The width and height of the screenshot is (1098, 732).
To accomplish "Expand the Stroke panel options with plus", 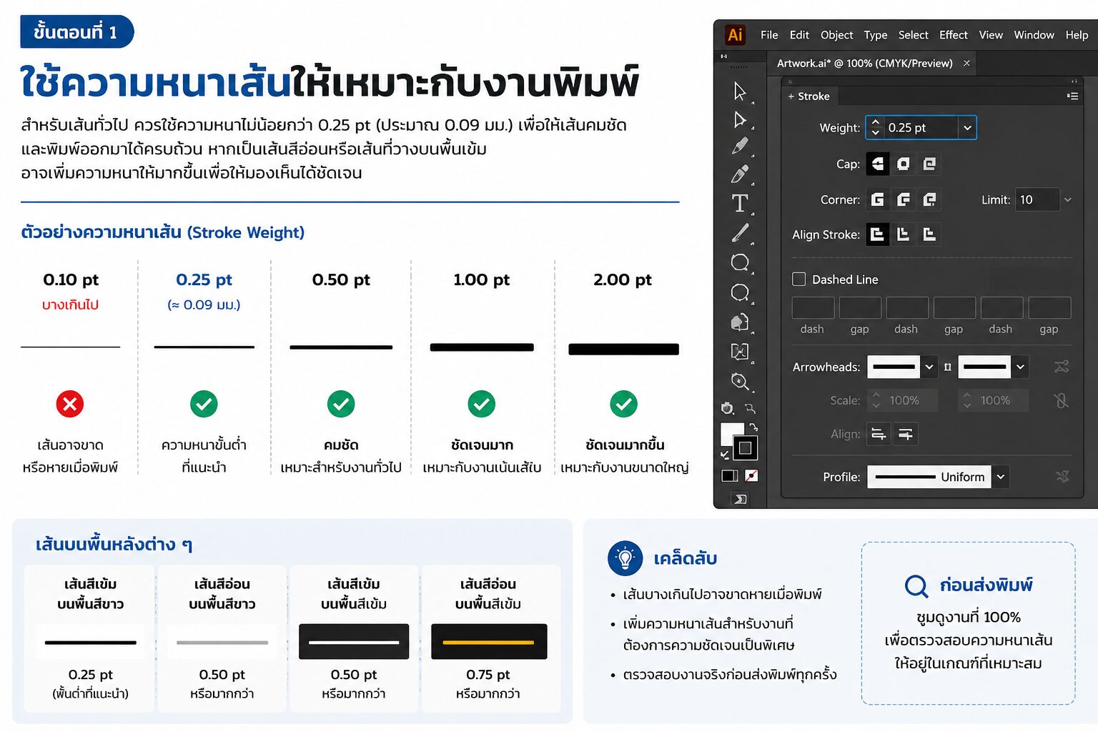I will (791, 96).
